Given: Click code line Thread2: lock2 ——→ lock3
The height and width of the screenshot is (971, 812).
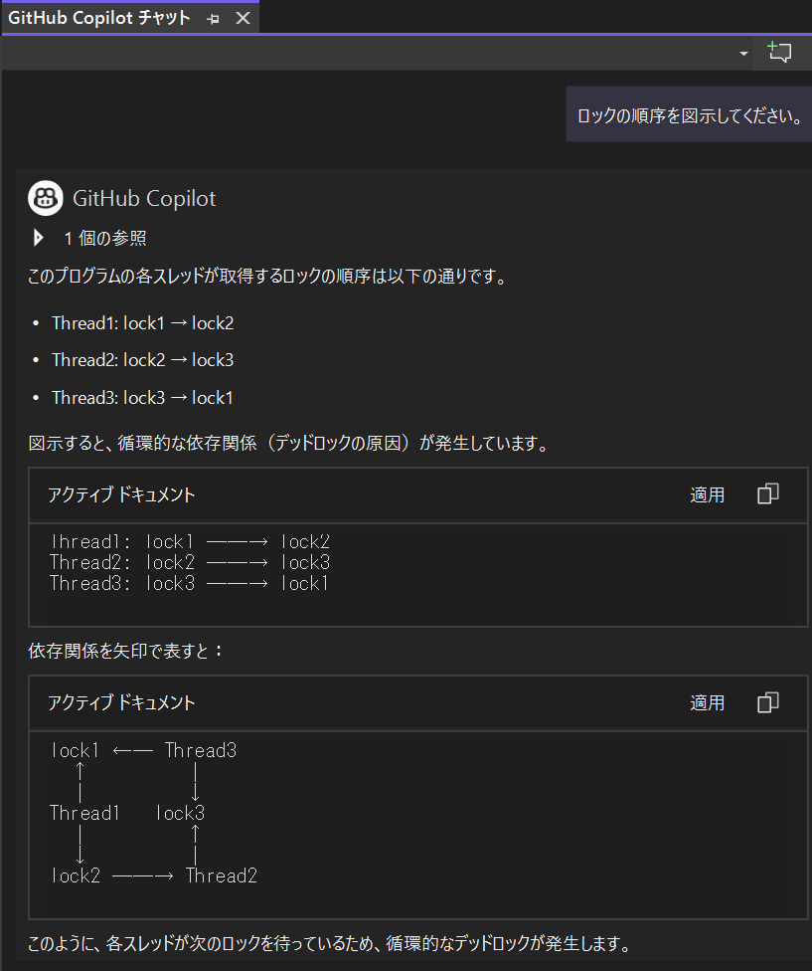Looking at the screenshot, I should [x=190, y=563].
